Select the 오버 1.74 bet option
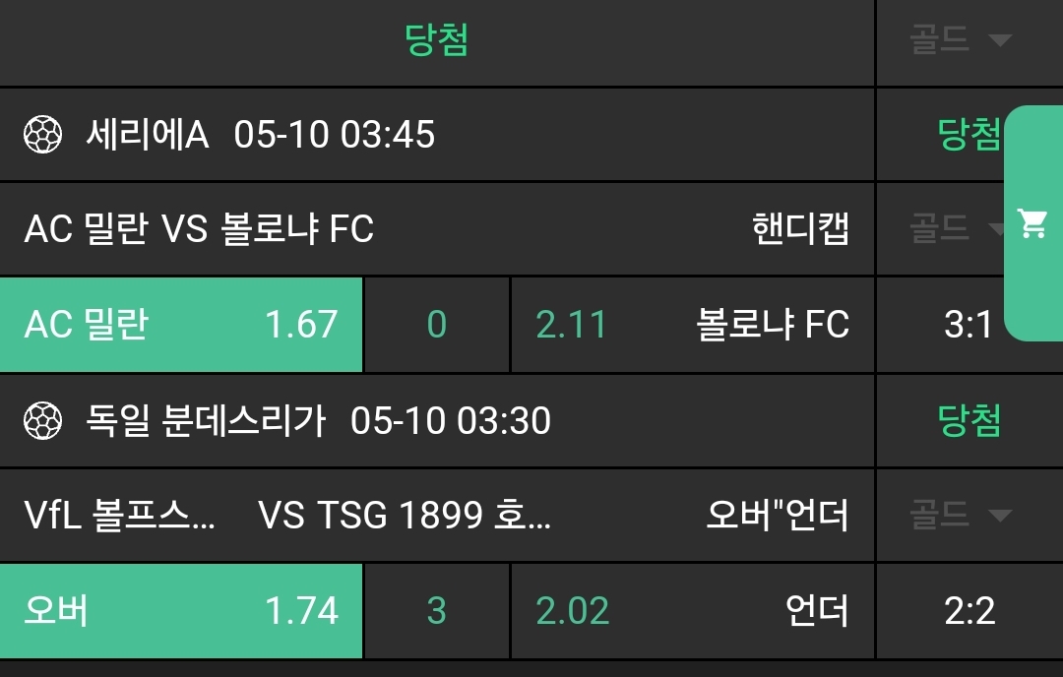The height and width of the screenshot is (677, 1063). pyautogui.click(x=182, y=610)
